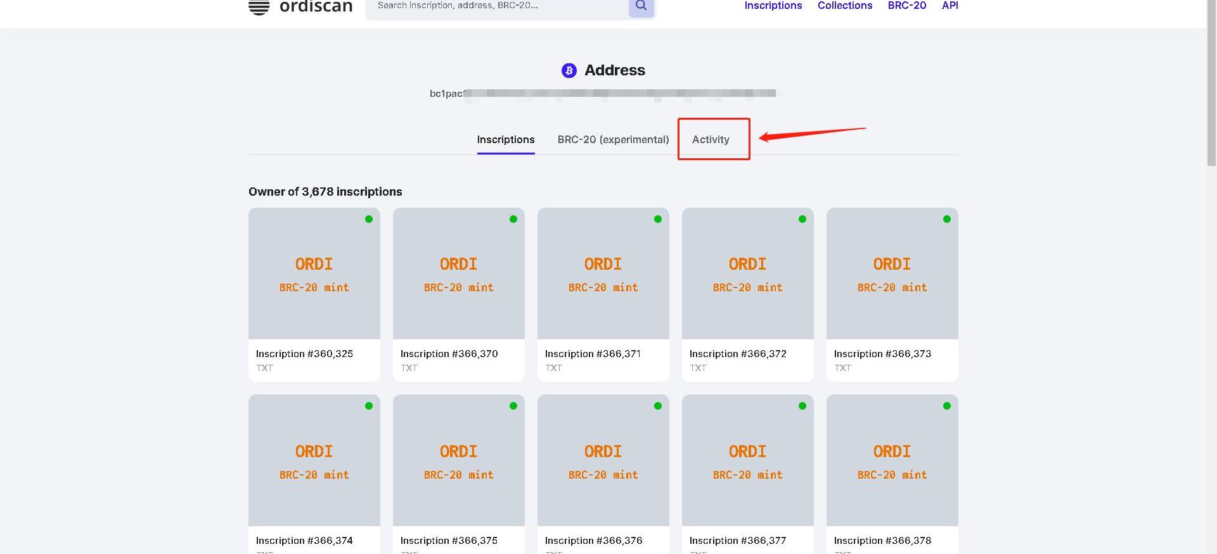Viewport: 1217px width, 554px height.
Task: Click the ordiscan logo icon
Action: [259, 6]
